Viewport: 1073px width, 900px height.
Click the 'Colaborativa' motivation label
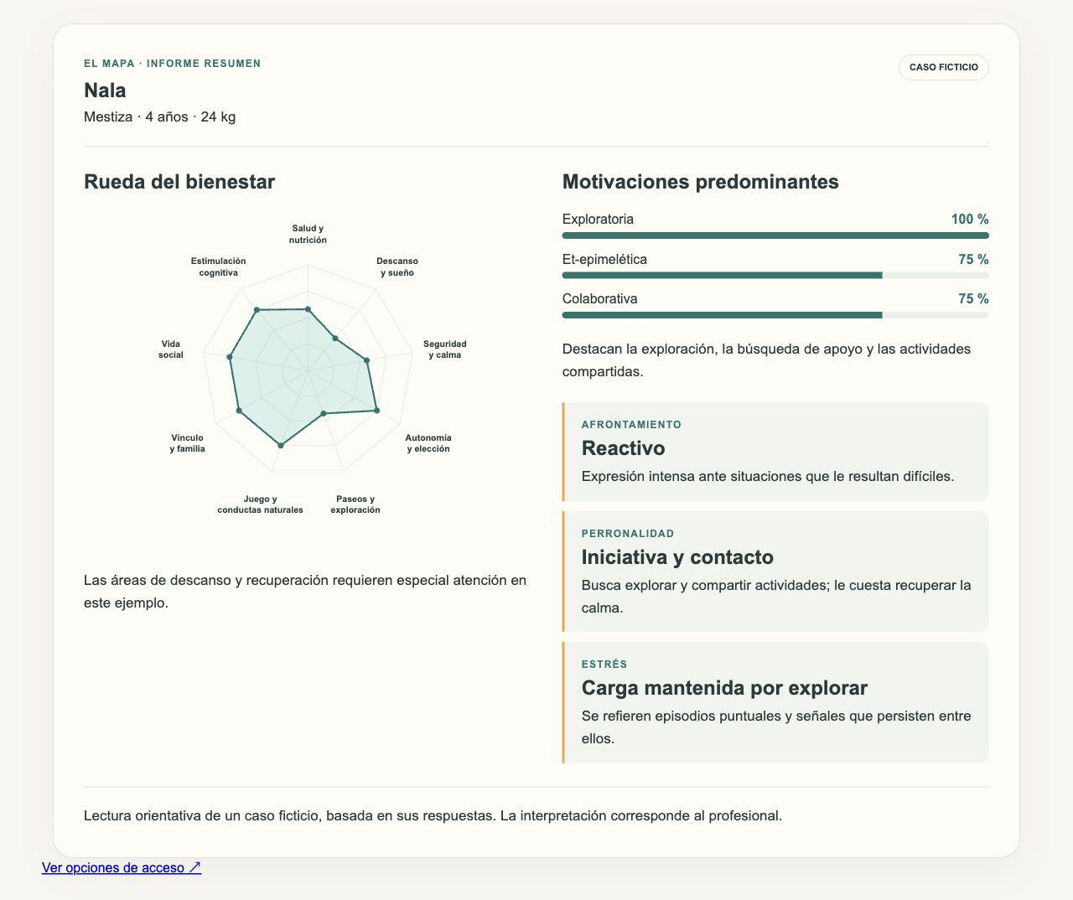point(600,299)
